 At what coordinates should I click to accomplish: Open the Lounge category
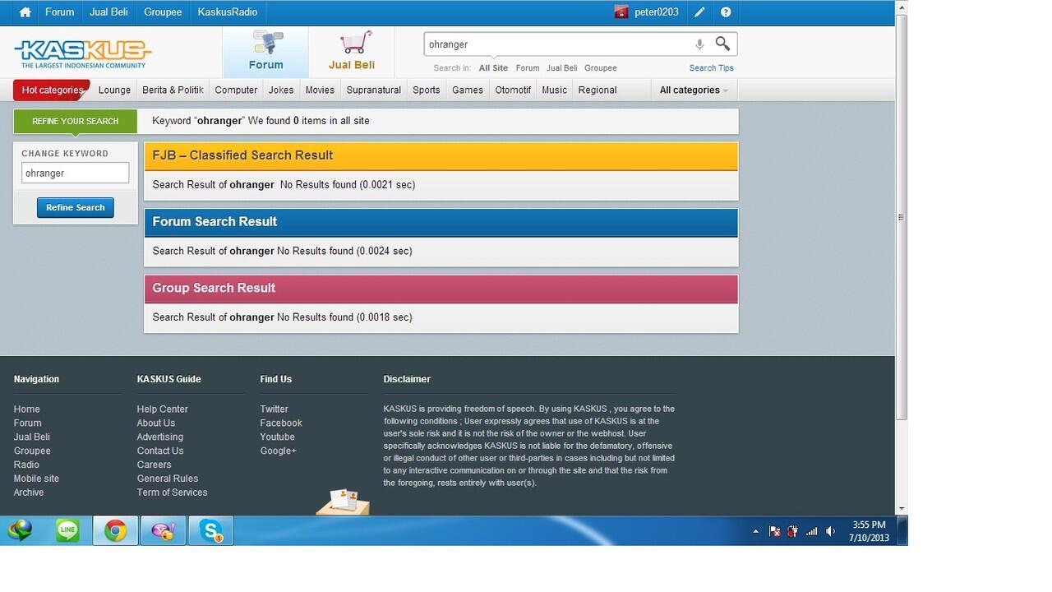(x=114, y=90)
